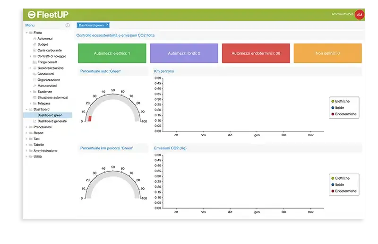Click the Fringe benefit icon
This screenshot has height=244, width=378.
coord(34,62)
